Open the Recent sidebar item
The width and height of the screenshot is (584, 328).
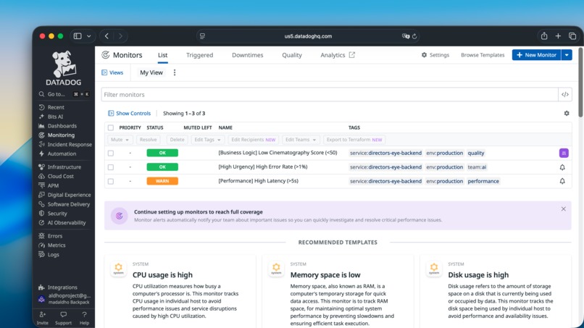point(51,107)
